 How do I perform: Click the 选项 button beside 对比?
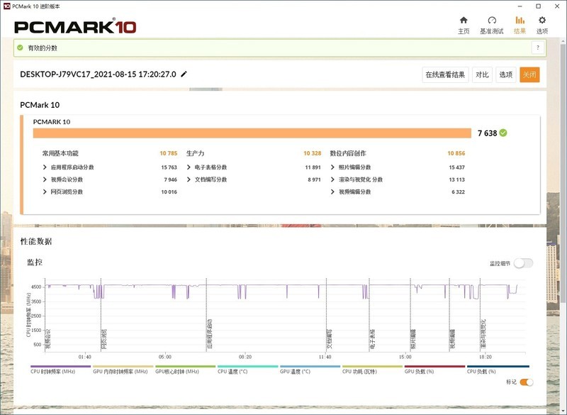click(505, 74)
